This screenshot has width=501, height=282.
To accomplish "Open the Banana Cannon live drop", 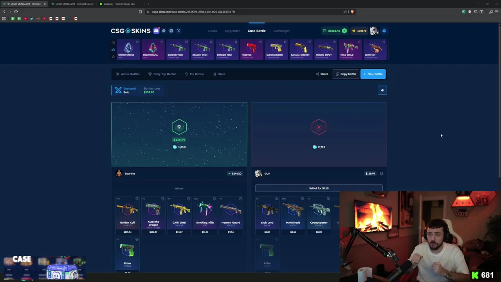I will [x=301, y=49].
